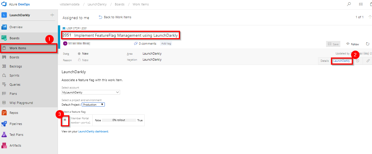
Task: Open the Select account dropdown MyLaunchDarkly
Action: (x=91, y=92)
